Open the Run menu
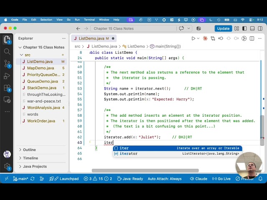The image size is (267, 200). [77, 20]
